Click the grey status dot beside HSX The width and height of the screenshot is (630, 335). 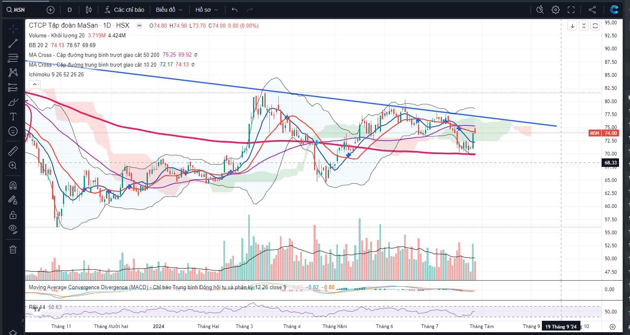coord(139,26)
